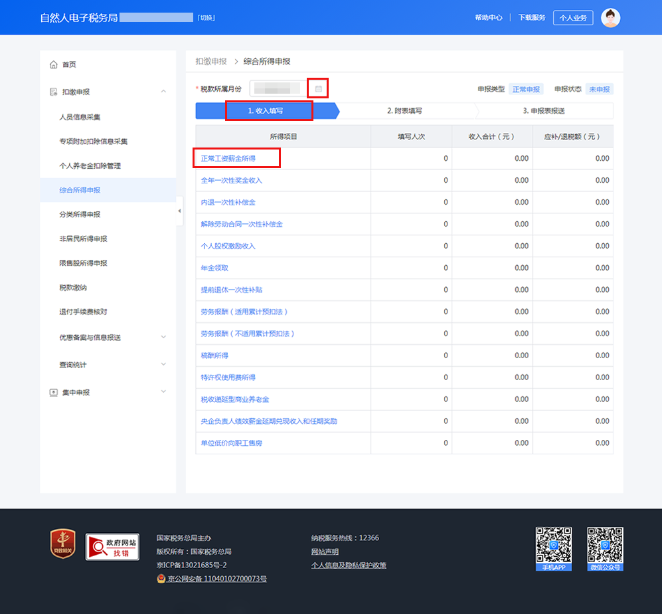Open 人员信息采集 in sidebar
Viewport: 662px width, 614px height.
(80, 117)
